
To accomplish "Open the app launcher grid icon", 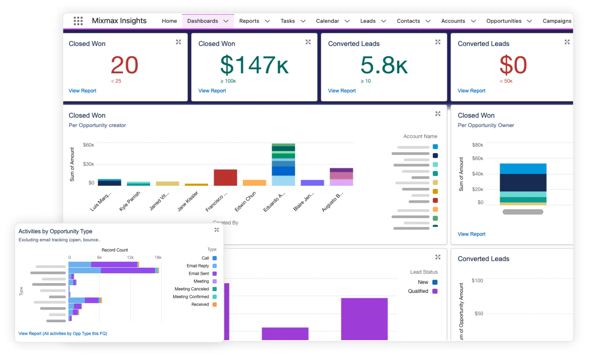I will point(78,21).
